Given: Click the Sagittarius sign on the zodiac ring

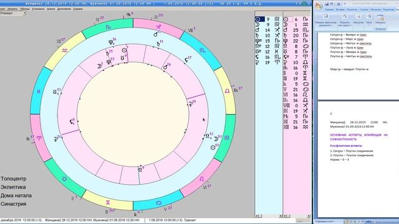Looking at the screenshot, I should pos(158,27).
